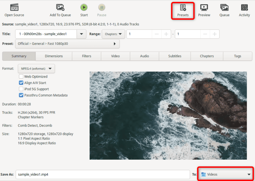Screen dimensions: 255x181
Task: Uncheck Align A/V Start
Action: 21,83
